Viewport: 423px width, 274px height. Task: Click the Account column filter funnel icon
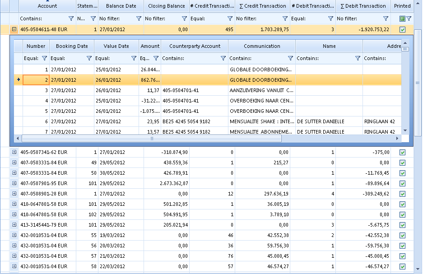coord(71,19)
